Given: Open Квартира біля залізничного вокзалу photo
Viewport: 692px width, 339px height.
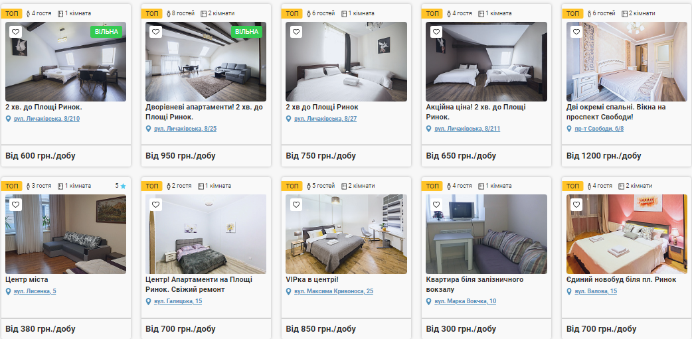Looking at the screenshot, I should click(x=486, y=234).
